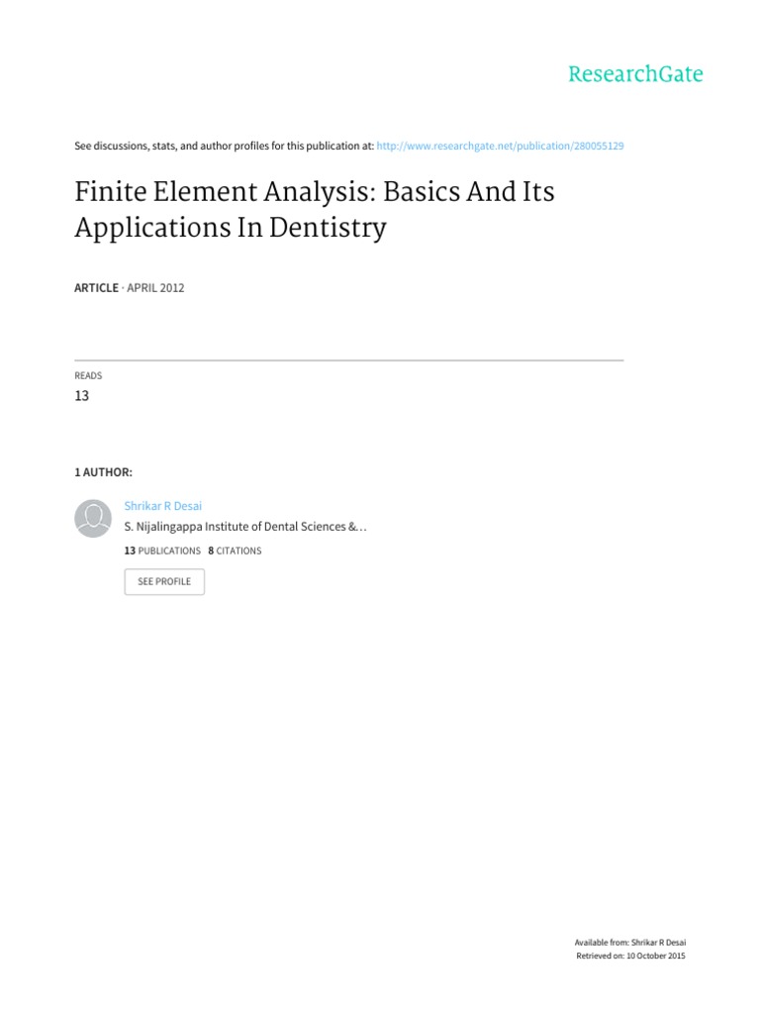The image size is (760, 1014).
Task: Open Shrikar R Desai author name link
Action: tap(161, 505)
